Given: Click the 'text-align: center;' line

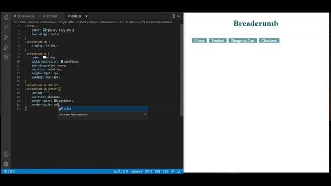Looking at the screenshot, I should point(47,34).
